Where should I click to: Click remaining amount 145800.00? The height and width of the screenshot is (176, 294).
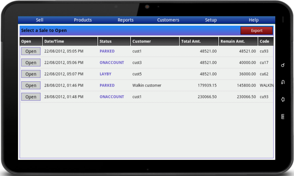[x=246, y=85]
